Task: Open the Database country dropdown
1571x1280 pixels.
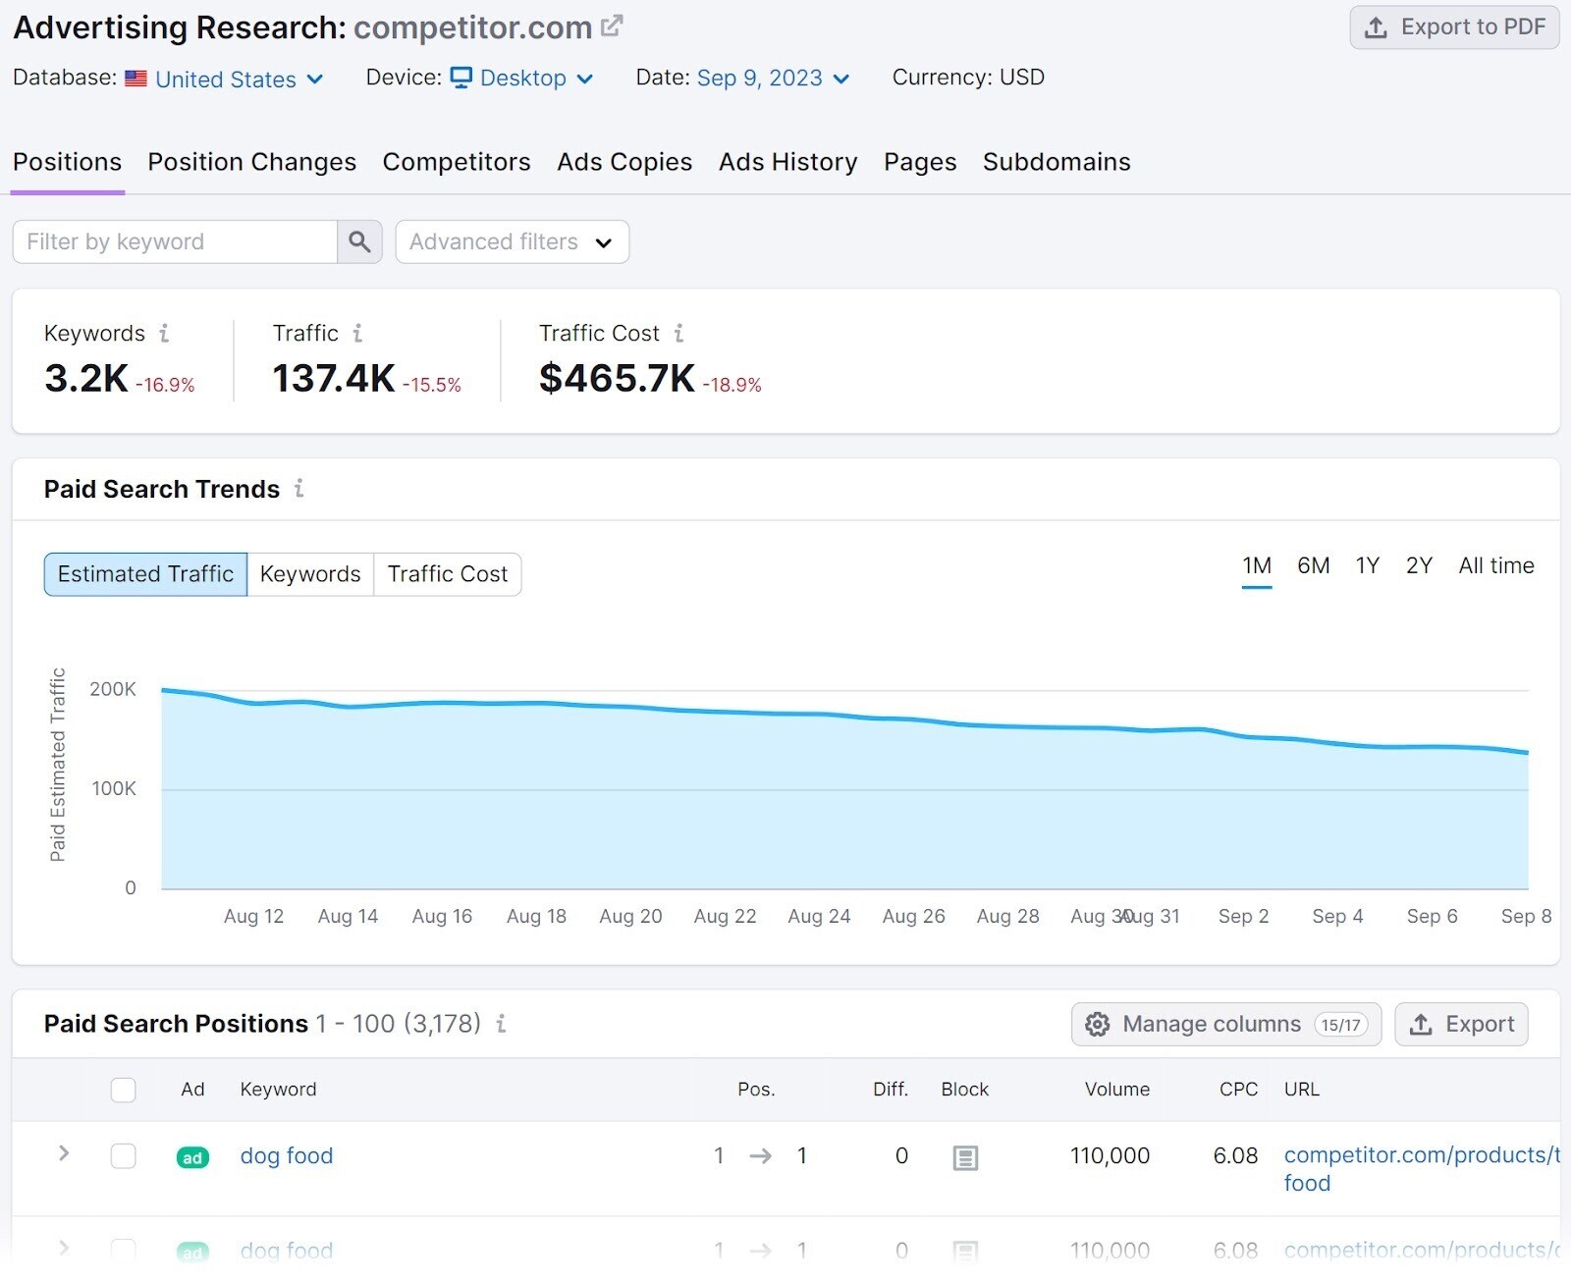Action: point(236,79)
